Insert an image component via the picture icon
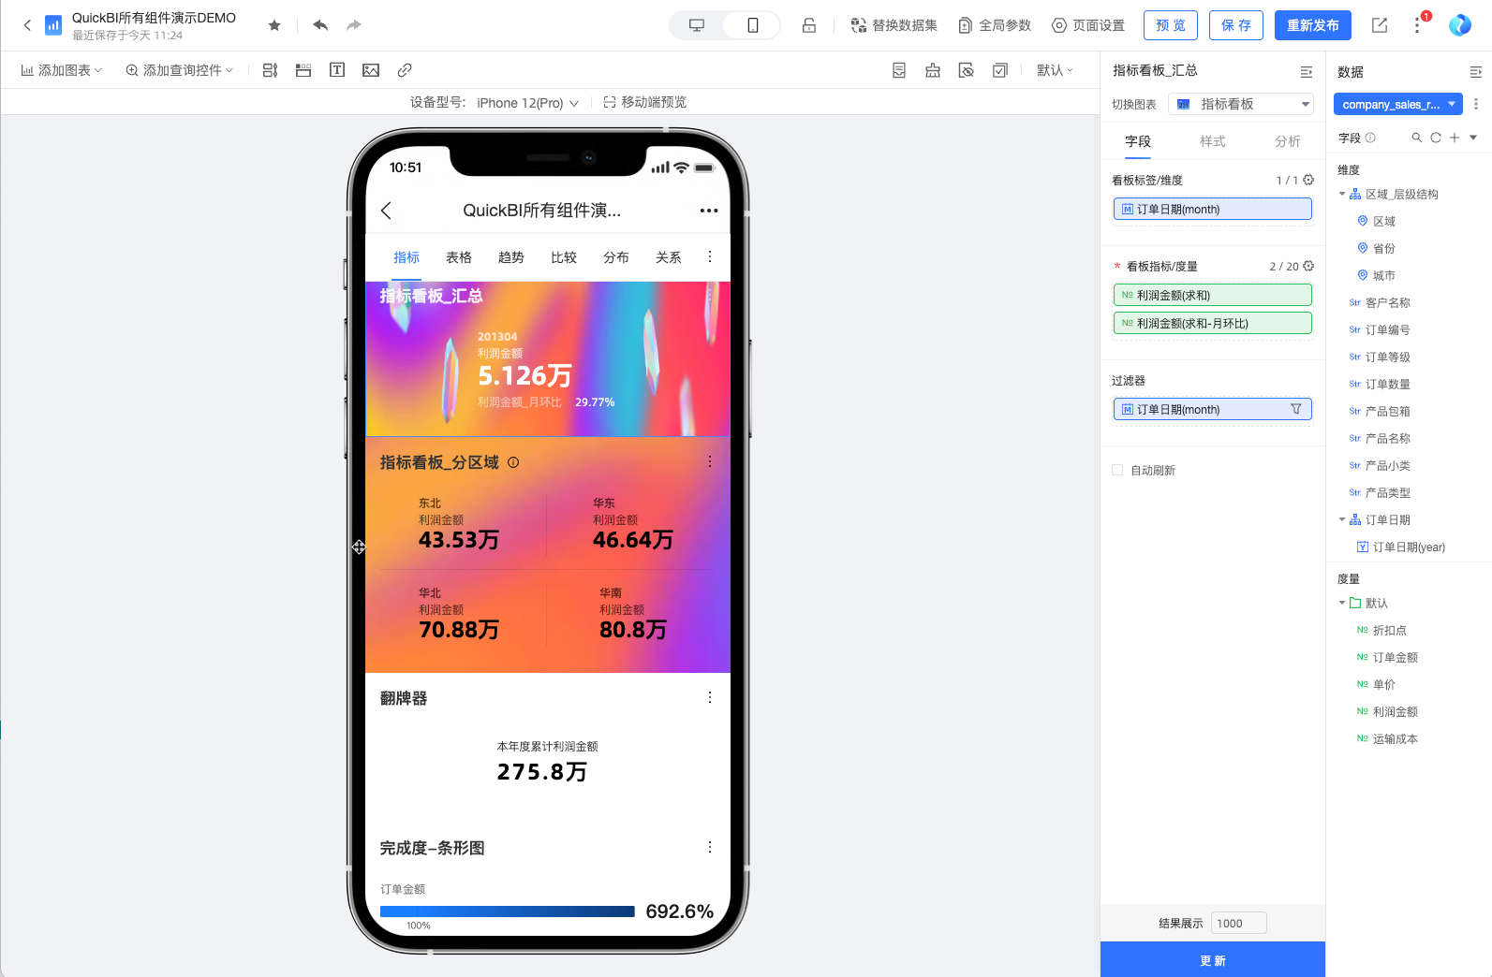 371,70
